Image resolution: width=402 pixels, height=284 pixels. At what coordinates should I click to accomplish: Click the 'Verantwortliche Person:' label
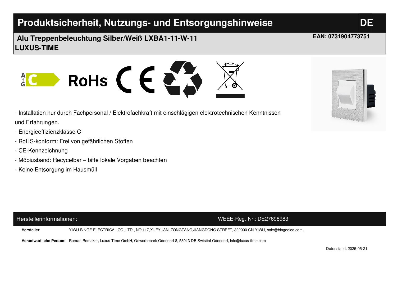[44, 241]
